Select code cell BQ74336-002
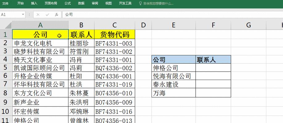The width and height of the screenshot is (283, 123). (114, 68)
